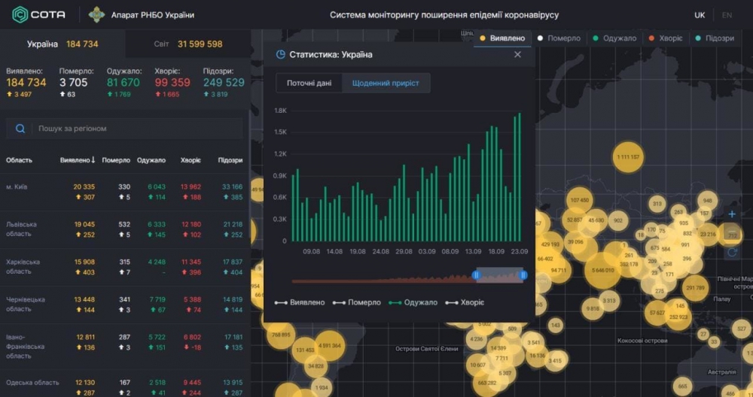Image resolution: width=753 pixels, height=397 pixels.
Task: Select the Світ tab
Action: [187, 44]
